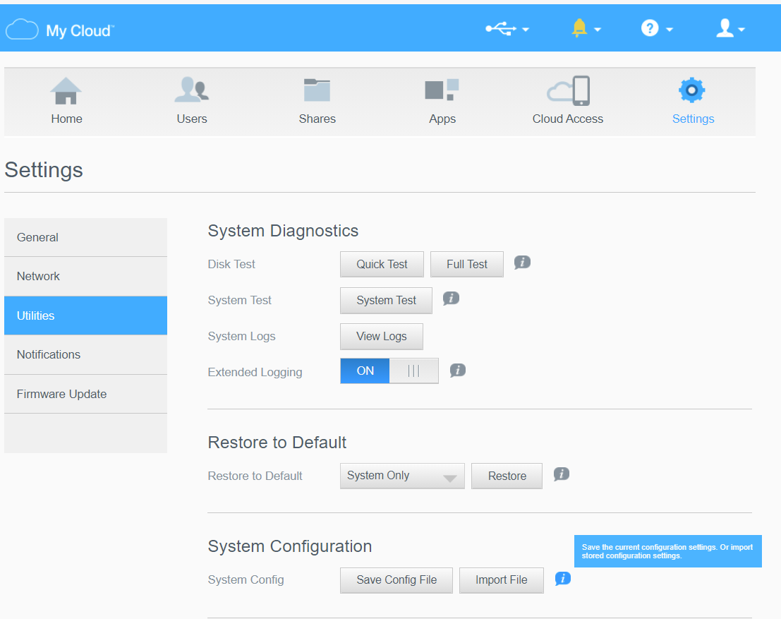The image size is (781, 619).
Task: Click the configuration settings tooltip text
Action: [x=667, y=551]
